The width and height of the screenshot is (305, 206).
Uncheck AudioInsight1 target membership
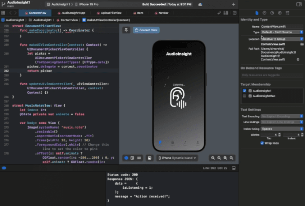tap(244, 91)
